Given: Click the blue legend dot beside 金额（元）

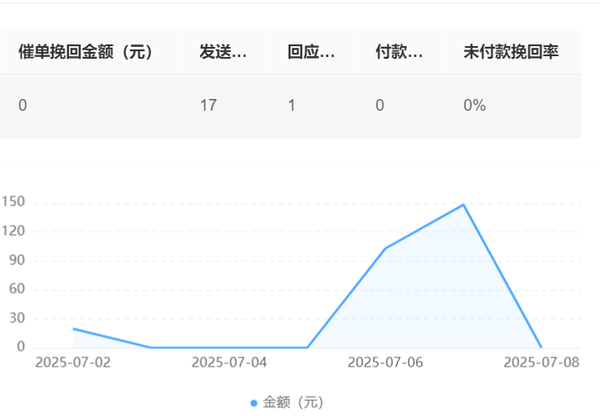Looking at the screenshot, I should 253,403.
